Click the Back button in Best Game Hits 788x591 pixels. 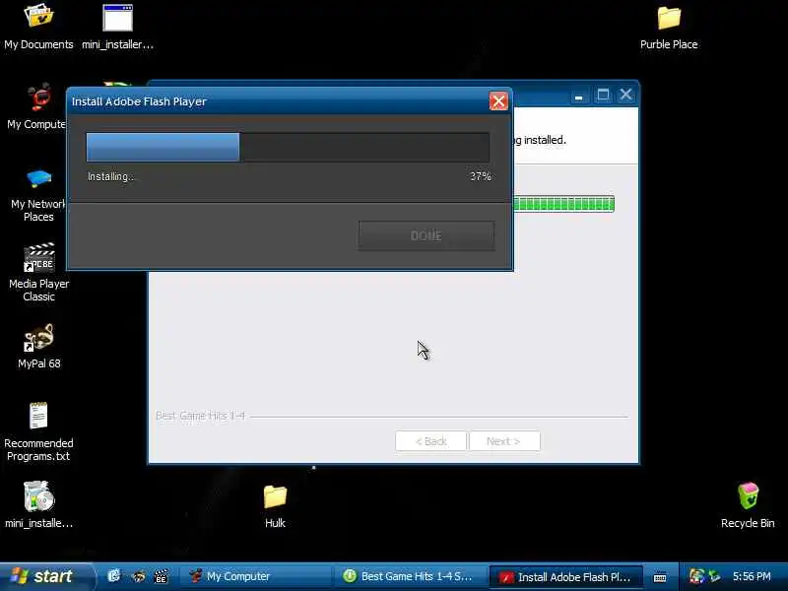point(430,441)
